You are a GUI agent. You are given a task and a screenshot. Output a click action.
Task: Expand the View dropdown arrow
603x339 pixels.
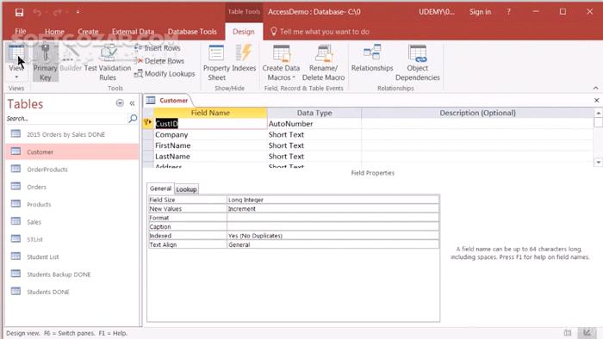[x=16, y=77]
